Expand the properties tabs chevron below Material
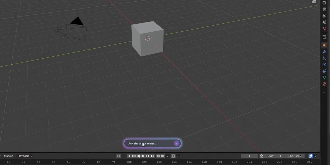The height and width of the screenshot is (165, 330). coord(324,93)
